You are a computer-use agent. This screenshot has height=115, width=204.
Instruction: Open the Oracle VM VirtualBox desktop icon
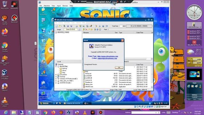(x=5, y=74)
